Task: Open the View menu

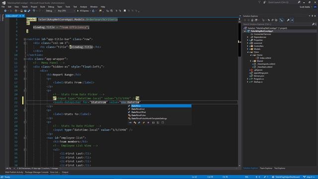Action: 16,6
